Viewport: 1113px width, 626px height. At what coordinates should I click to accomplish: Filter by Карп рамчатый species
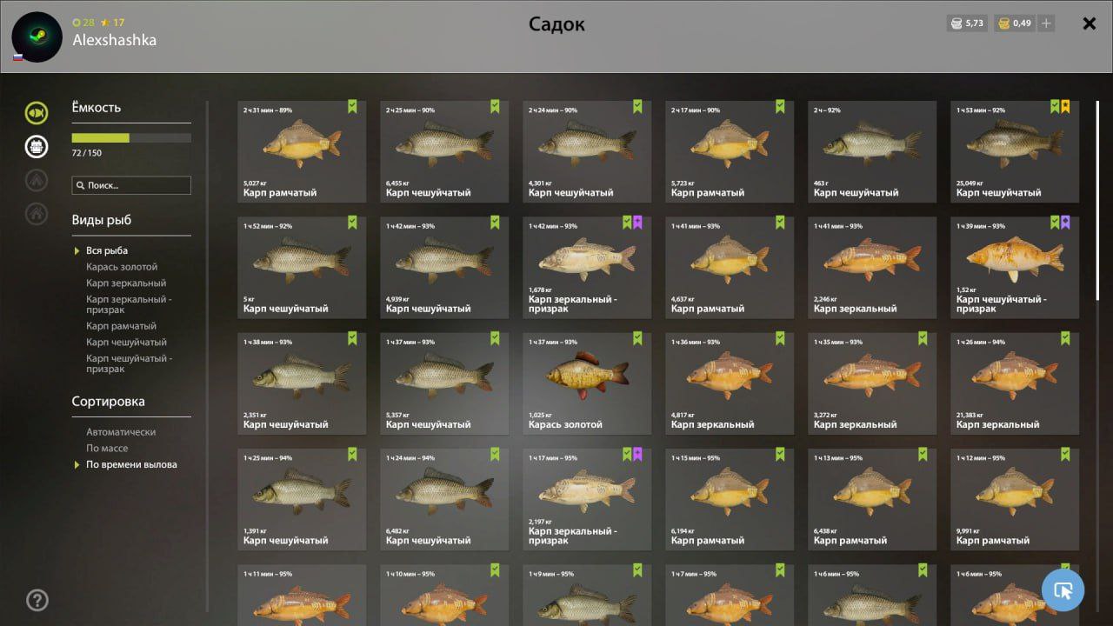[121, 326]
